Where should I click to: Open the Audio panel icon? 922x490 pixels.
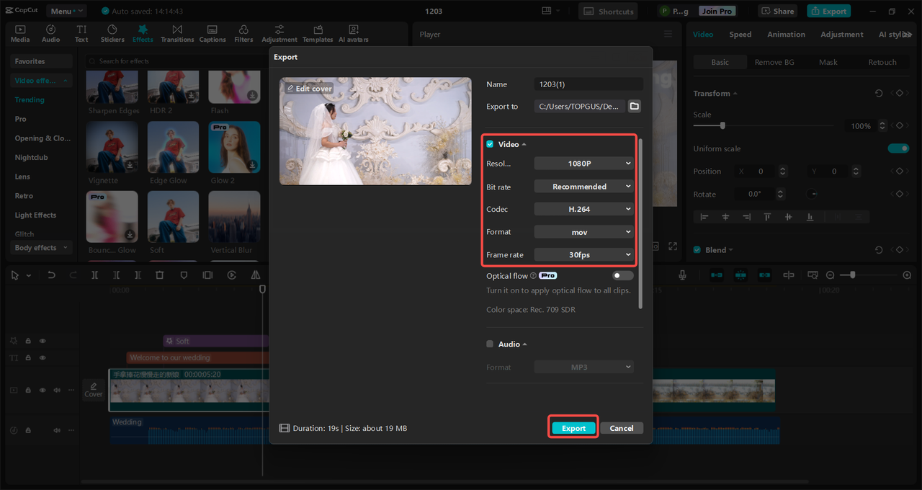click(x=51, y=30)
